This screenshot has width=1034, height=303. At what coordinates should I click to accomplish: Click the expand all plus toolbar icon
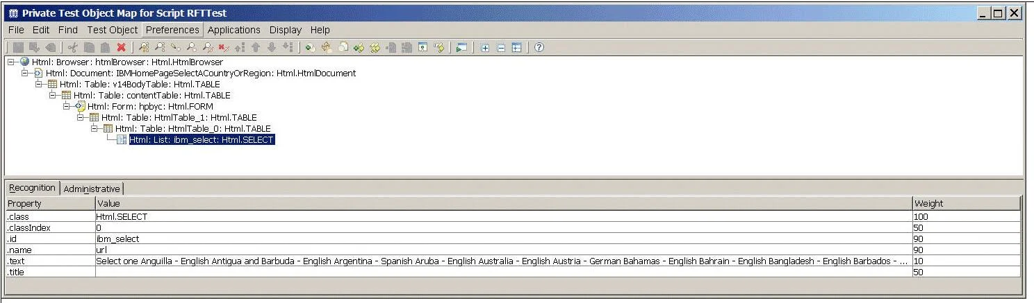[x=484, y=47]
